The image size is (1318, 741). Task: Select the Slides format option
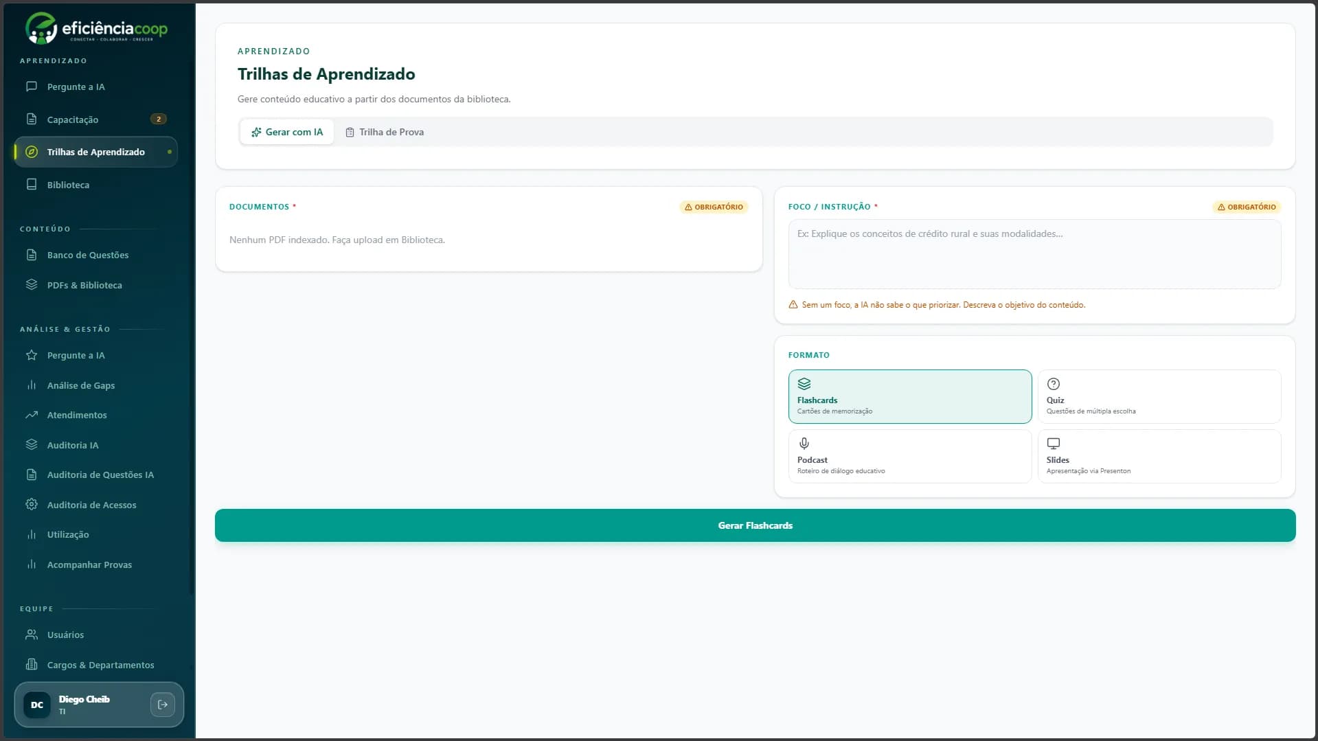1159,456
